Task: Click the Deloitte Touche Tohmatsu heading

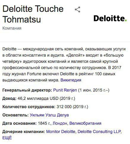Action: 33,14
